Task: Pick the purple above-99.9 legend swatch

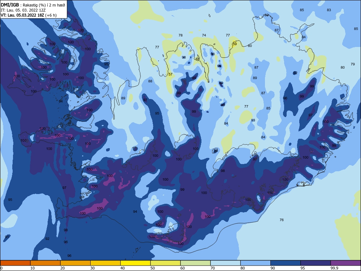Action: [345, 263]
